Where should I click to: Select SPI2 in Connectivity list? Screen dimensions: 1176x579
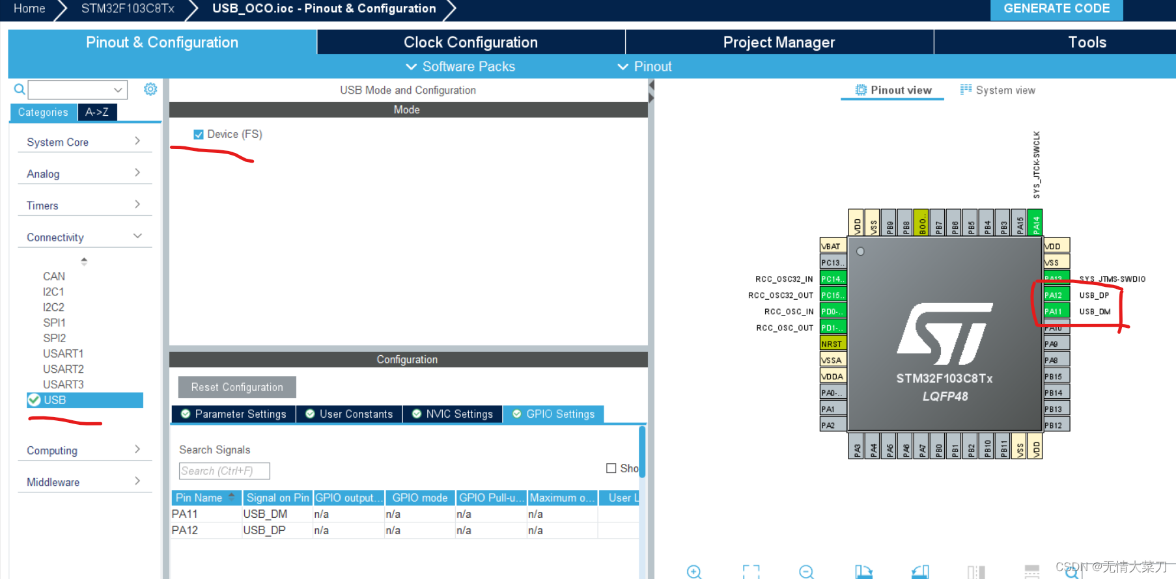click(54, 338)
